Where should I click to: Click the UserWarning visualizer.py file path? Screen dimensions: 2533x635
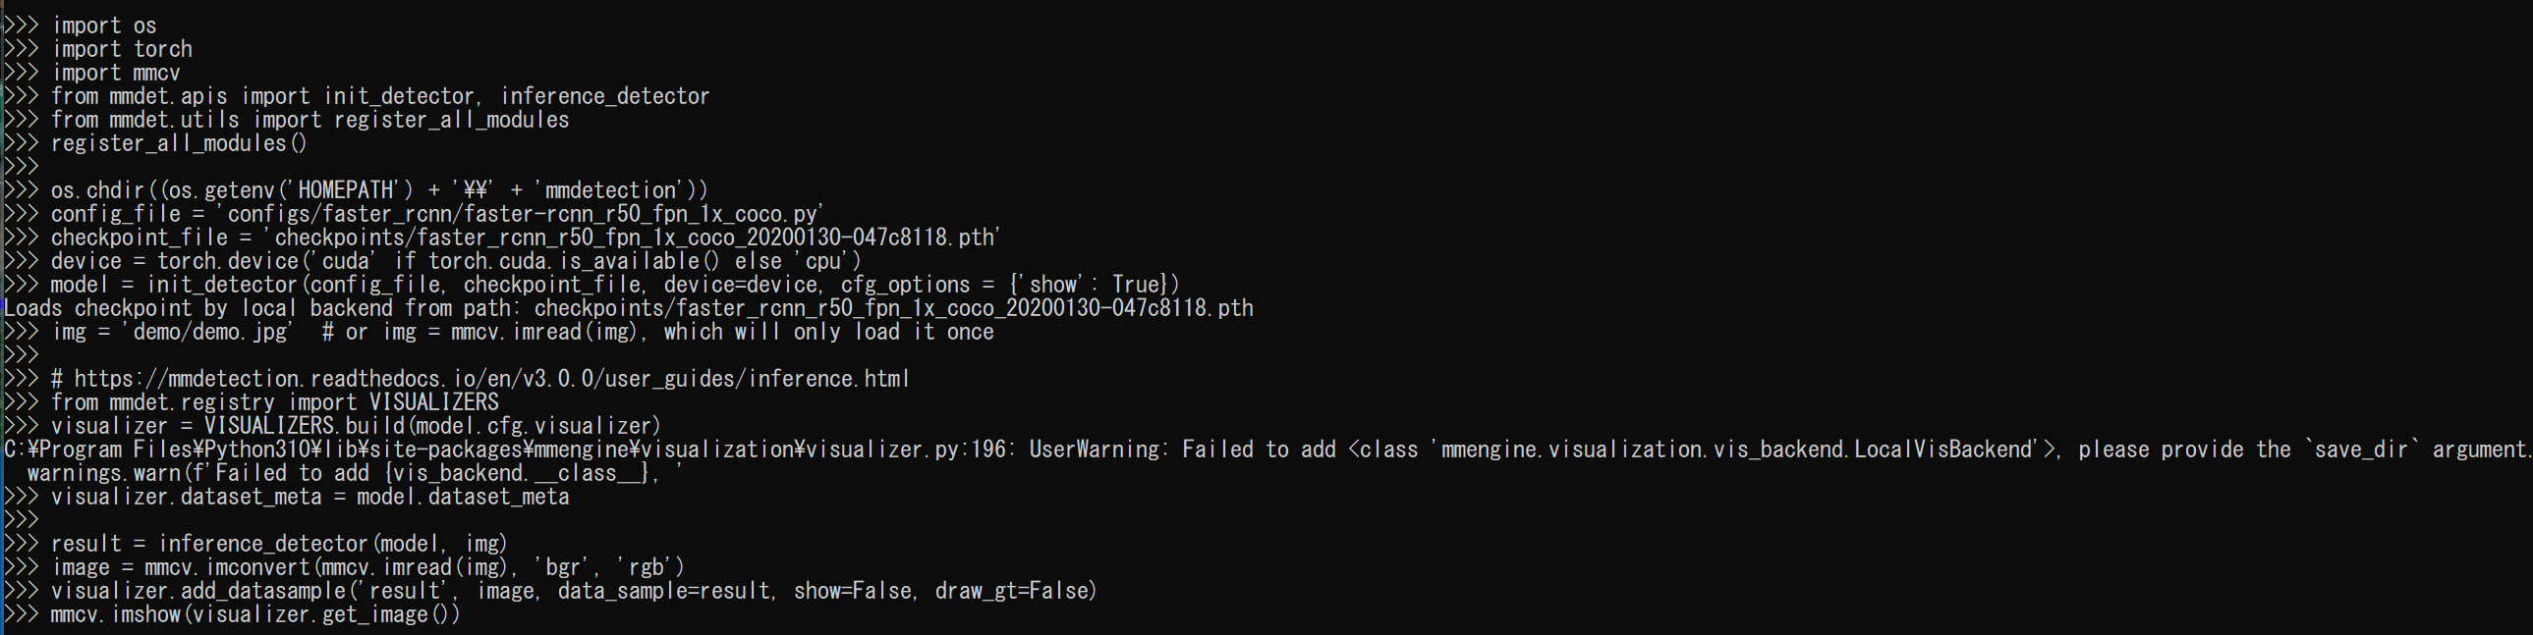point(504,450)
